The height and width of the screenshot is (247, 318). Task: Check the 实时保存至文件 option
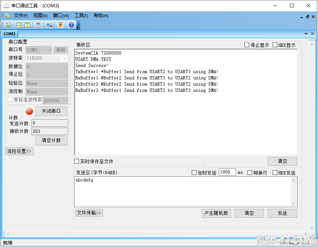point(76,161)
